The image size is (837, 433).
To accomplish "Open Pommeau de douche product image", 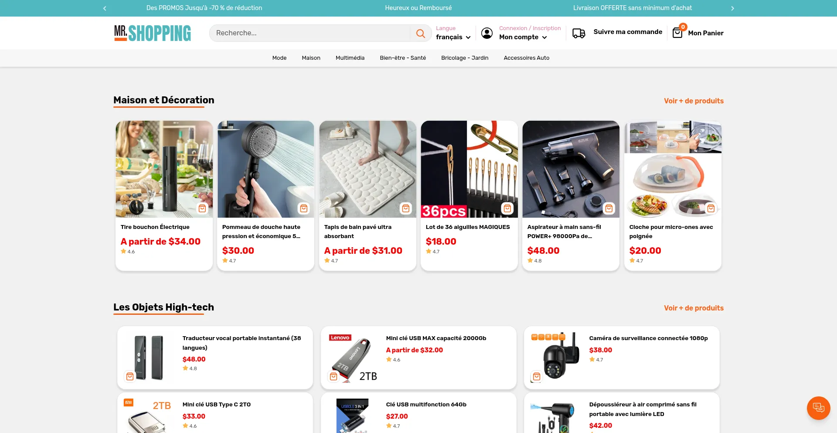I will 265,169.
